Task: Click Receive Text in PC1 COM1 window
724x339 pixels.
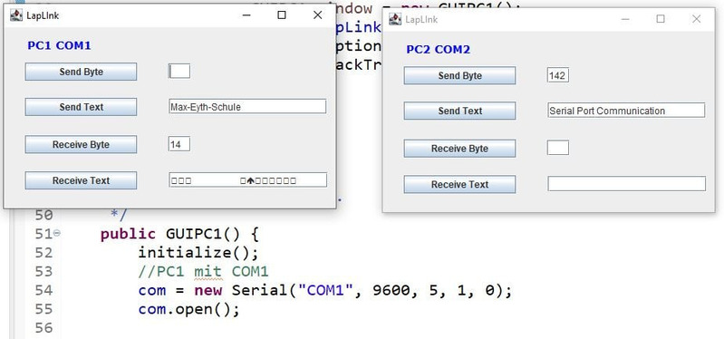Action: pos(81,180)
